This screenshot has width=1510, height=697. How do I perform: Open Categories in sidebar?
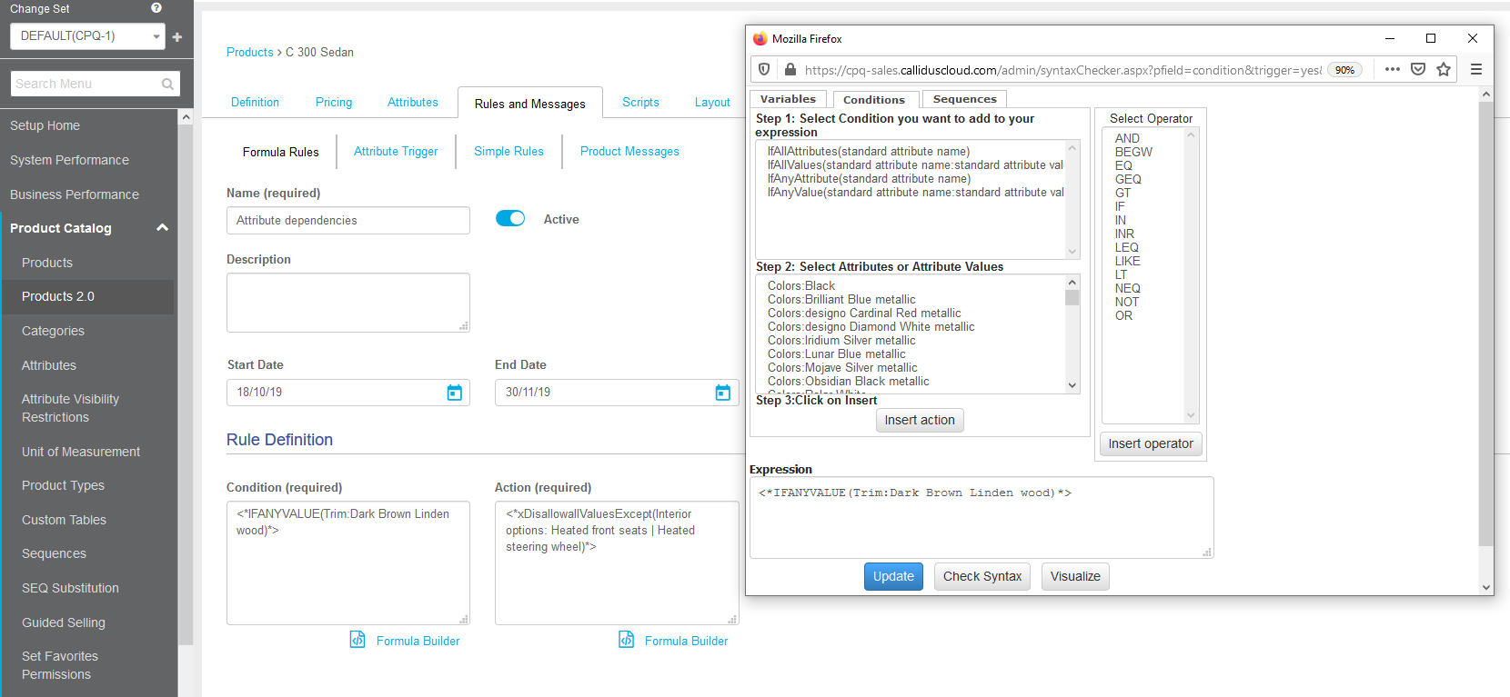click(53, 331)
